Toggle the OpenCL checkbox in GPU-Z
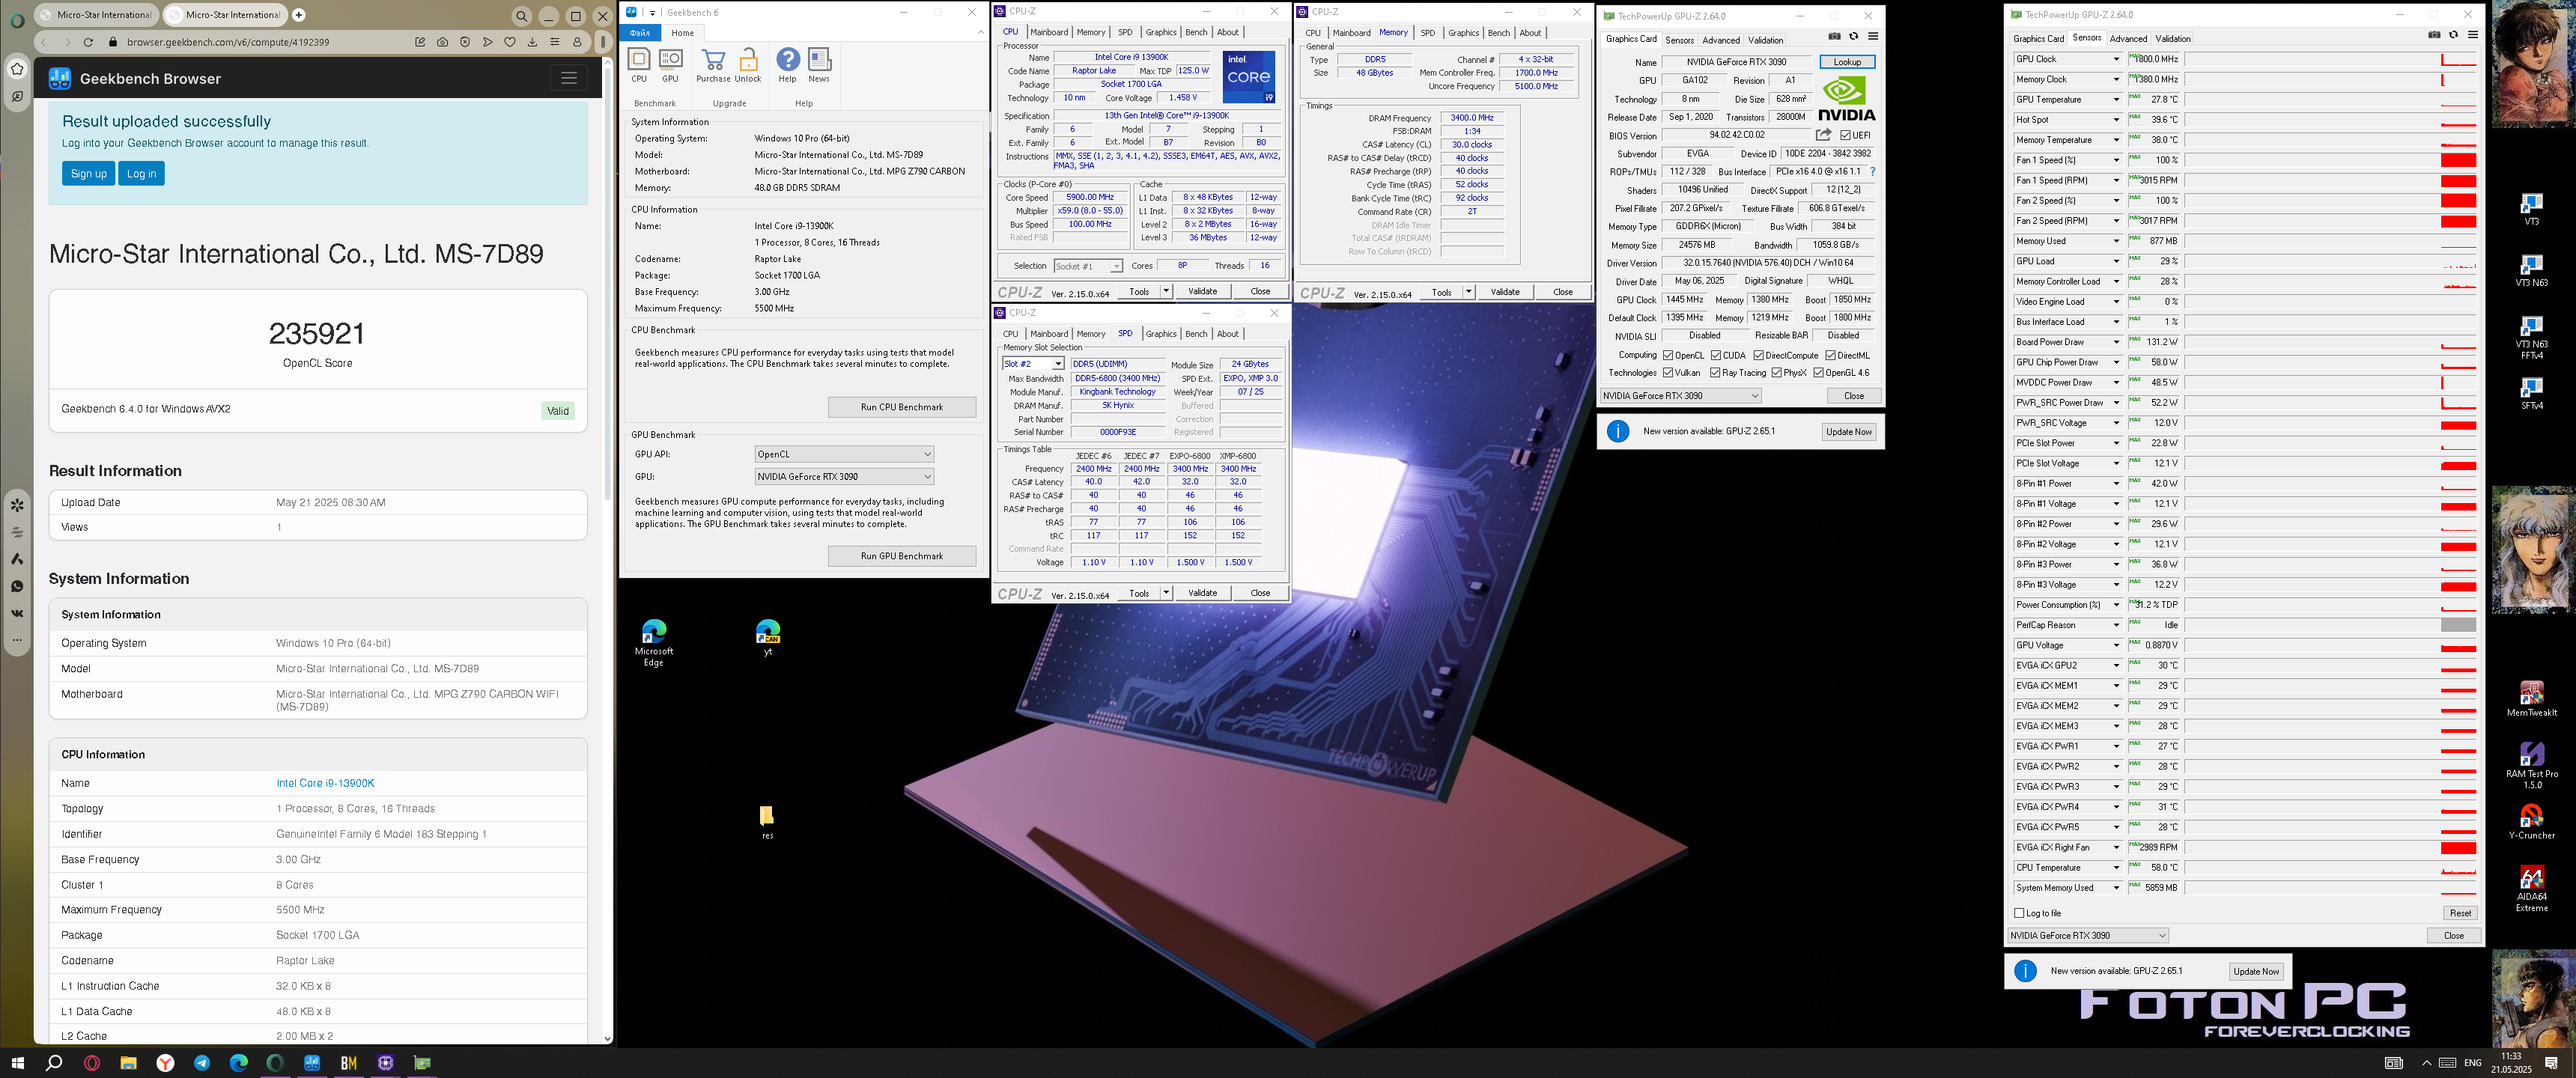 coord(1668,355)
